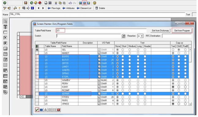The image size is (198, 117).
Task: Click the Print icon in top toolbar
Action: 46,3
